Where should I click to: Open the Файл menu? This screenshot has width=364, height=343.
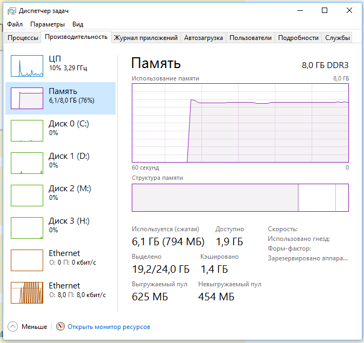pos(15,24)
